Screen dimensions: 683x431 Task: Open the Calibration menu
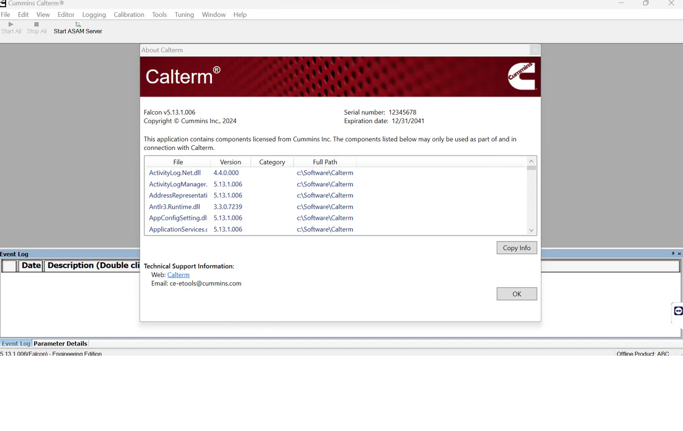pos(129,15)
